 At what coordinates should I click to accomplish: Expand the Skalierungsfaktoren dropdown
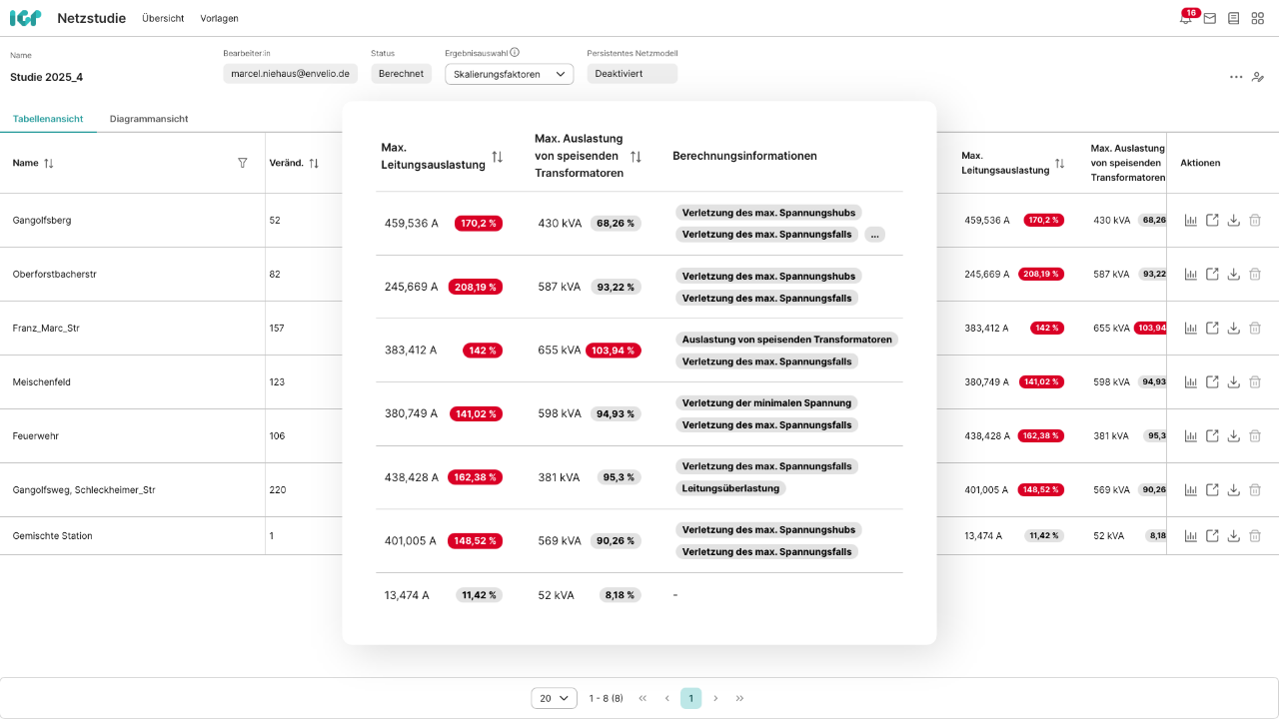509,74
